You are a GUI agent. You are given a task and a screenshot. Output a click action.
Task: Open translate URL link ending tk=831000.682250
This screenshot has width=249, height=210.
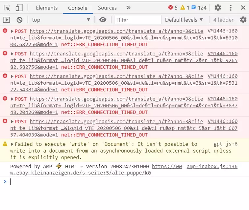tap(124, 38)
